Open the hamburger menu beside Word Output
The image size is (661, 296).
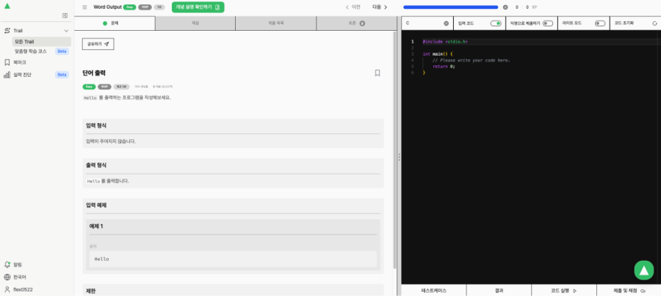pyautogui.click(x=84, y=7)
